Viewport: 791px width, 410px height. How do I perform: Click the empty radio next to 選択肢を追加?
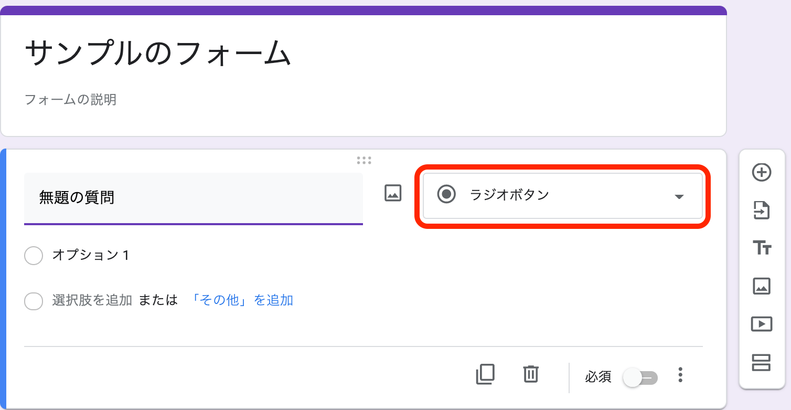pos(34,300)
